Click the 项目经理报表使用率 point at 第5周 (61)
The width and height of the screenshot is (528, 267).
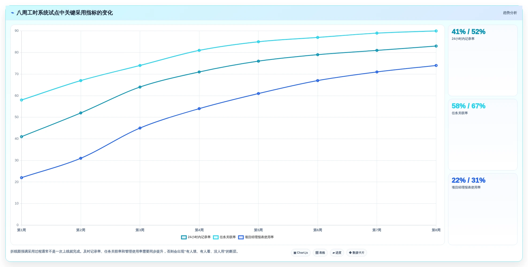[x=259, y=94]
